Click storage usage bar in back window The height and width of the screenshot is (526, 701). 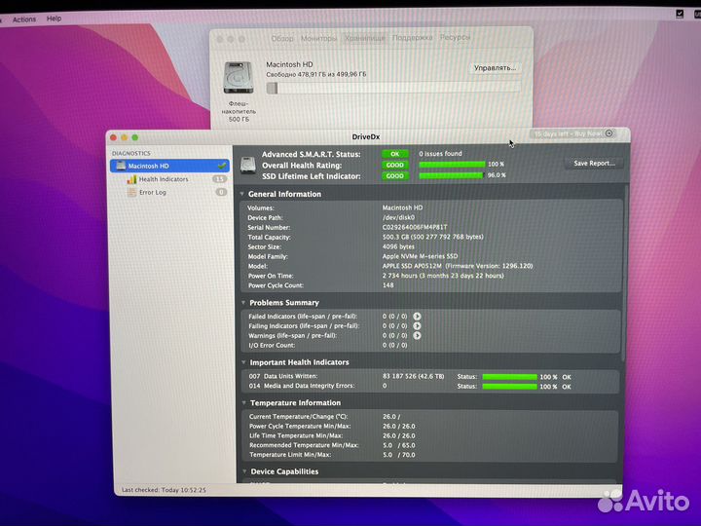click(x=393, y=88)
